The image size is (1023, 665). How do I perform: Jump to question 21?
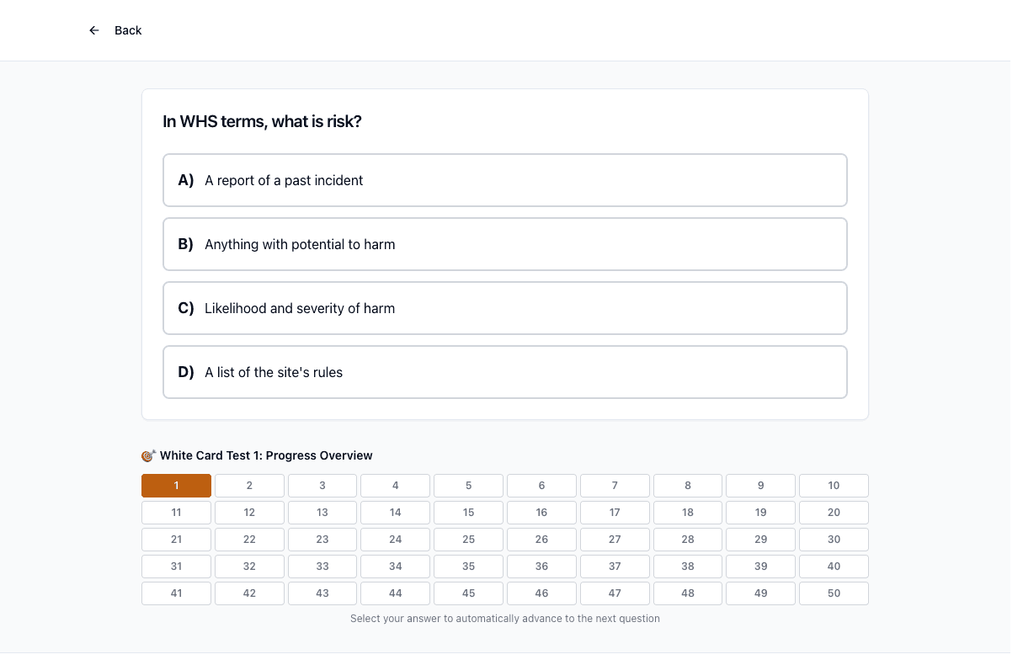click(176, 540)
